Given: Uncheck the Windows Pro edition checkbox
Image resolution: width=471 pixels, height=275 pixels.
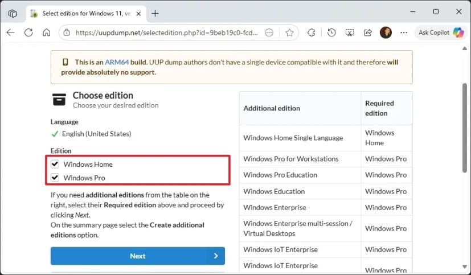Looking at the screenshot, I should (x=55, y=178).
